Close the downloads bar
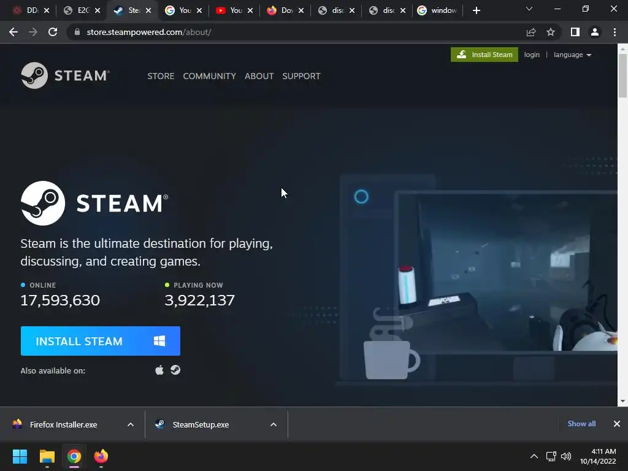Image resolution: width=628 pixels, height=471 pixels. pos(617,424)
